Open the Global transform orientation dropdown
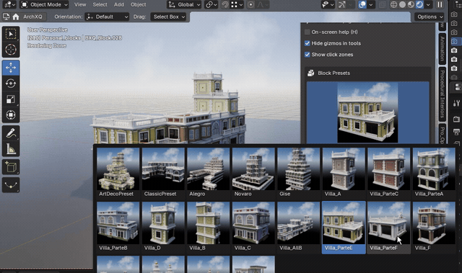 (x=184, y=5)
